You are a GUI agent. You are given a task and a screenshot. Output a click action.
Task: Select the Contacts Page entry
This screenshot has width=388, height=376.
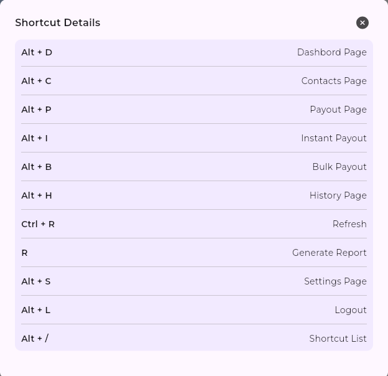334,81
